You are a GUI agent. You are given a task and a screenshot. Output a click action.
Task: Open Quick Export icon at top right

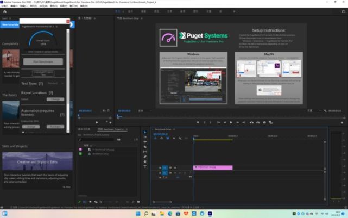(x=344, y=11)
